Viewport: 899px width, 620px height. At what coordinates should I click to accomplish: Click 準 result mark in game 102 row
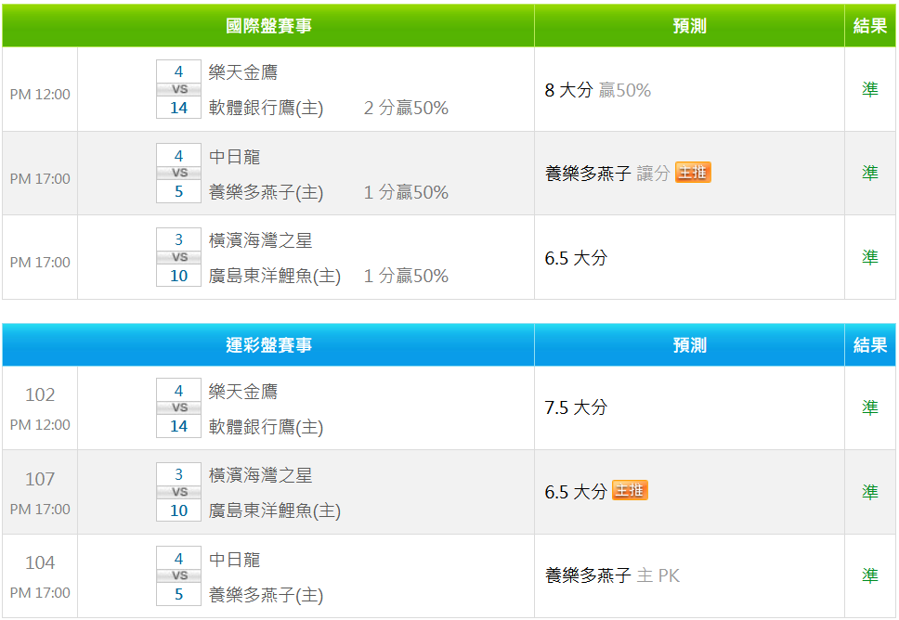[870, 407]
